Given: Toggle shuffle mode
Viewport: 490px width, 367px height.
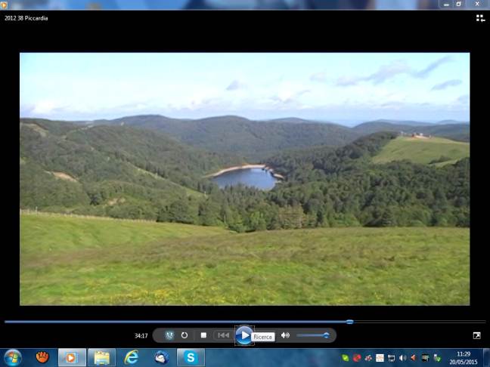Looking at the screenshot, I should tap(169, 335).
